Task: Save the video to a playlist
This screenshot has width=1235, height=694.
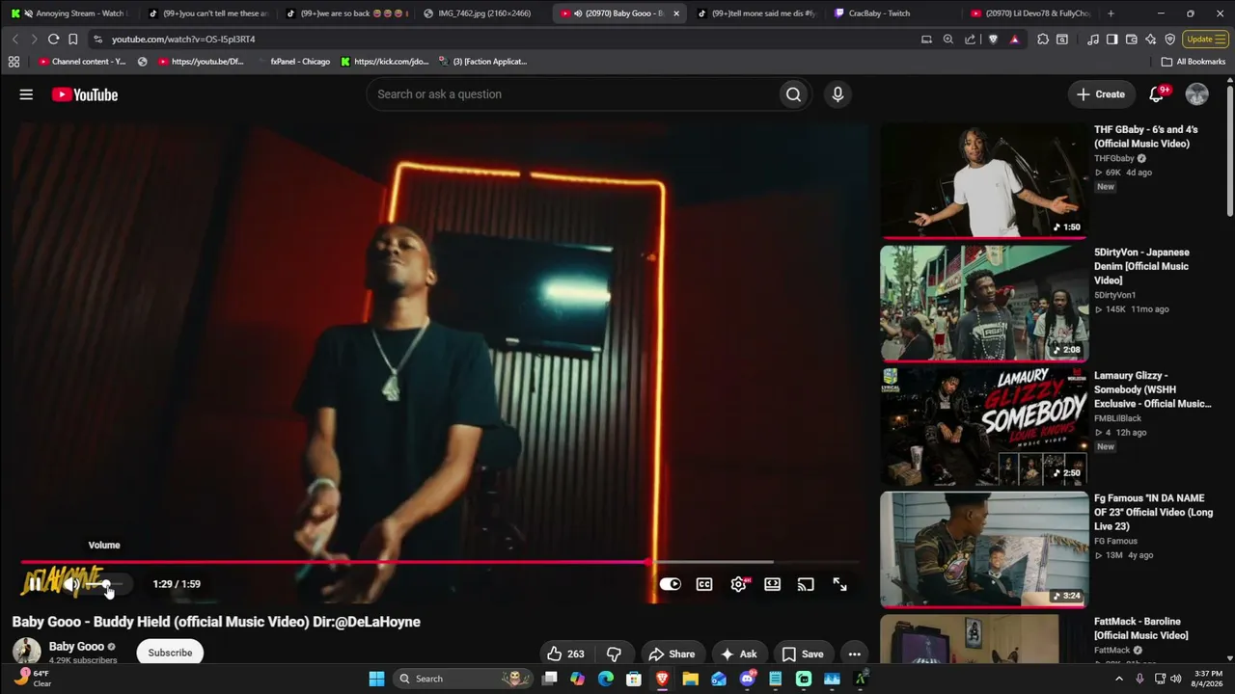Action: pyautogui.click(x=803, y=654)
